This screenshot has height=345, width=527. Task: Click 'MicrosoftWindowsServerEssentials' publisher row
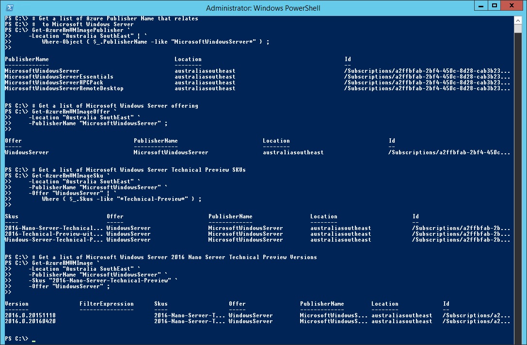[x=59, y=77]
